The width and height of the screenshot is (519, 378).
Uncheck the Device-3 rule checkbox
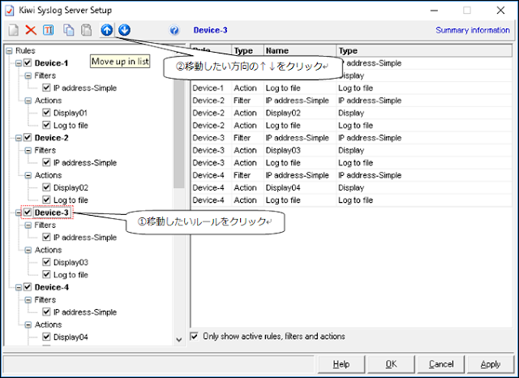(28, 213)
